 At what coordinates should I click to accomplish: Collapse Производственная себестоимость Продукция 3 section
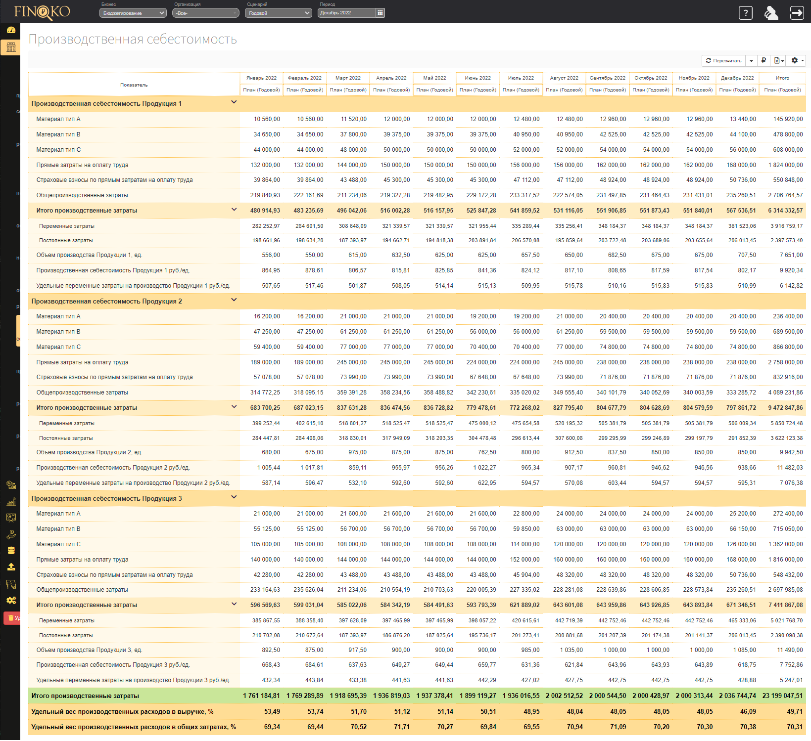[234, 497]
